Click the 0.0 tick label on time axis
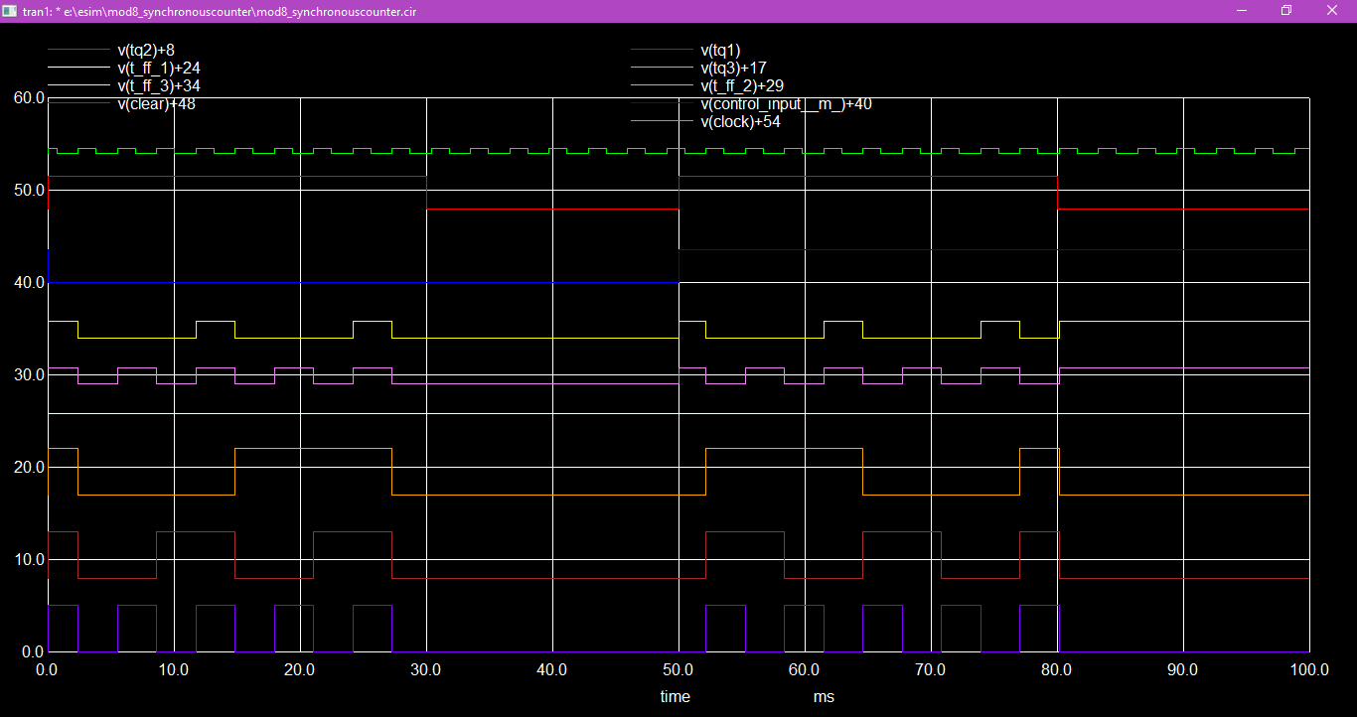 tap(48, 670)
